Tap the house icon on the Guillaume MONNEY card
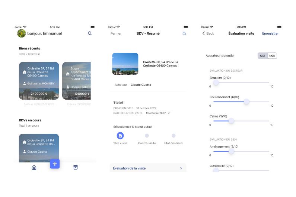 pyautogui.click(x=24, y=72)
